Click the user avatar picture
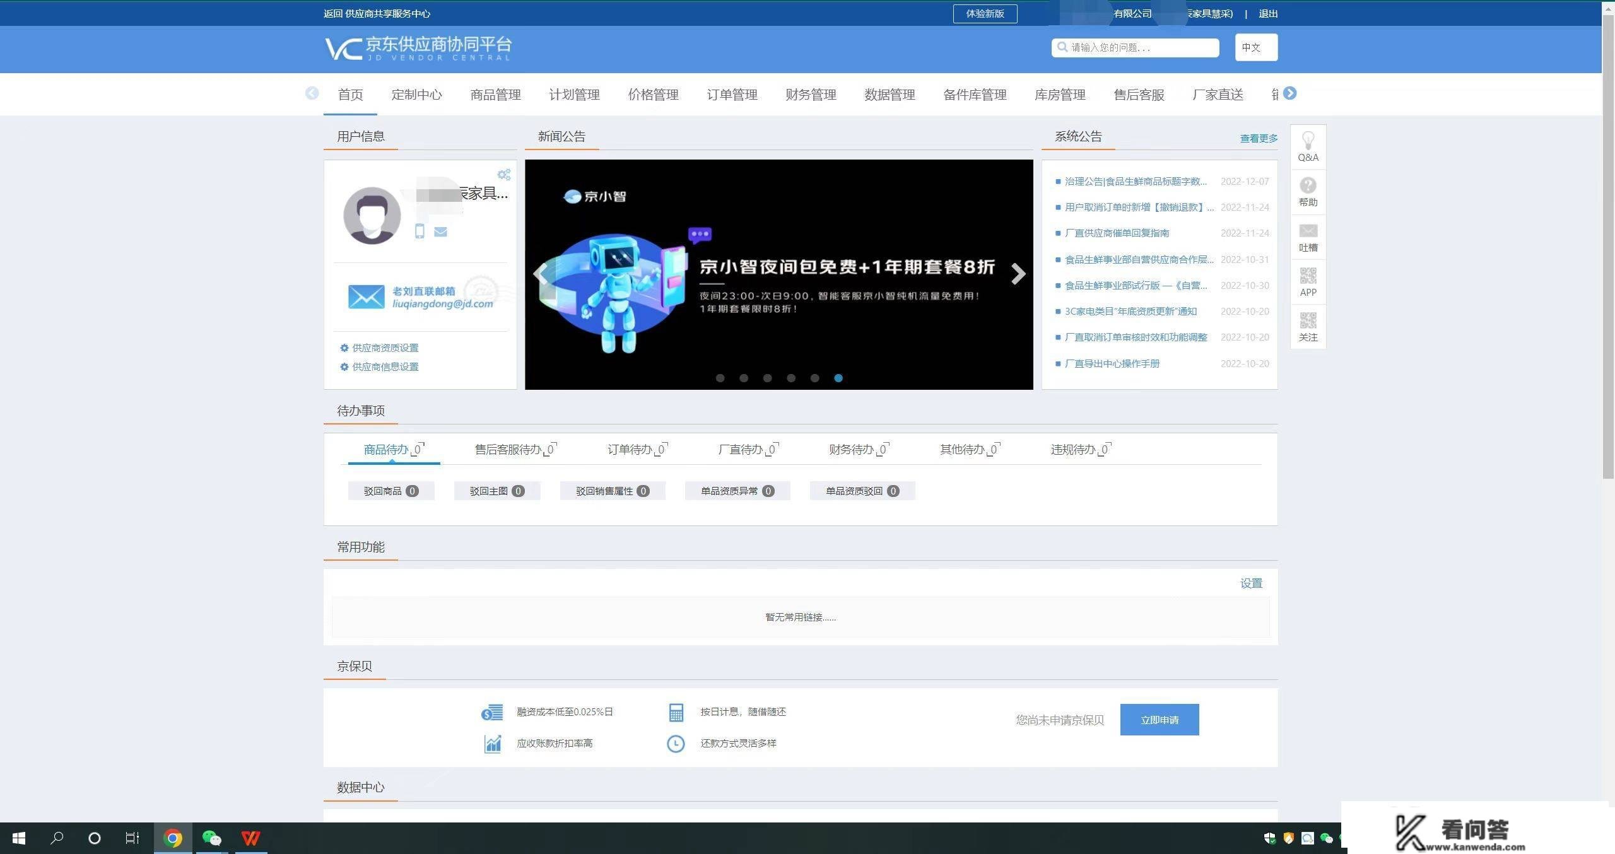 [x=372, y=215]
